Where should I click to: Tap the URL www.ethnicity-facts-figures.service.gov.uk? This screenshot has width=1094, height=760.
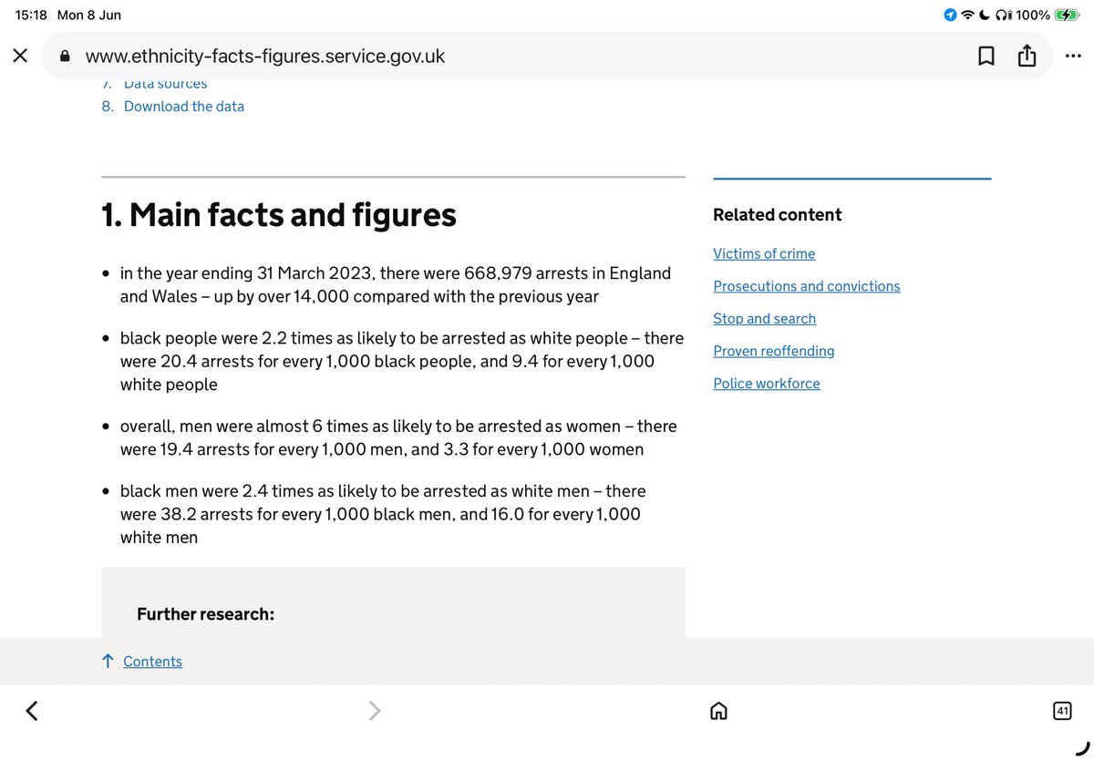(x=265, y=56)
